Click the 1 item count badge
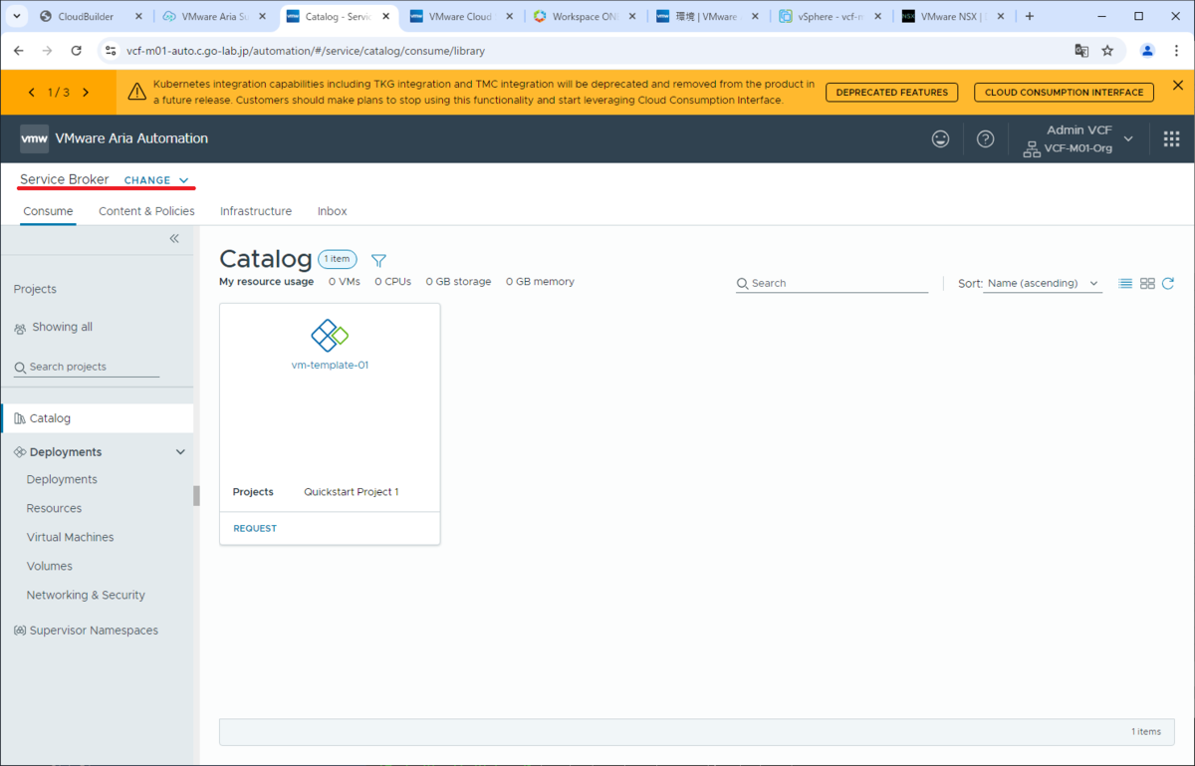The image size is (1195, 766). [338, 259]
